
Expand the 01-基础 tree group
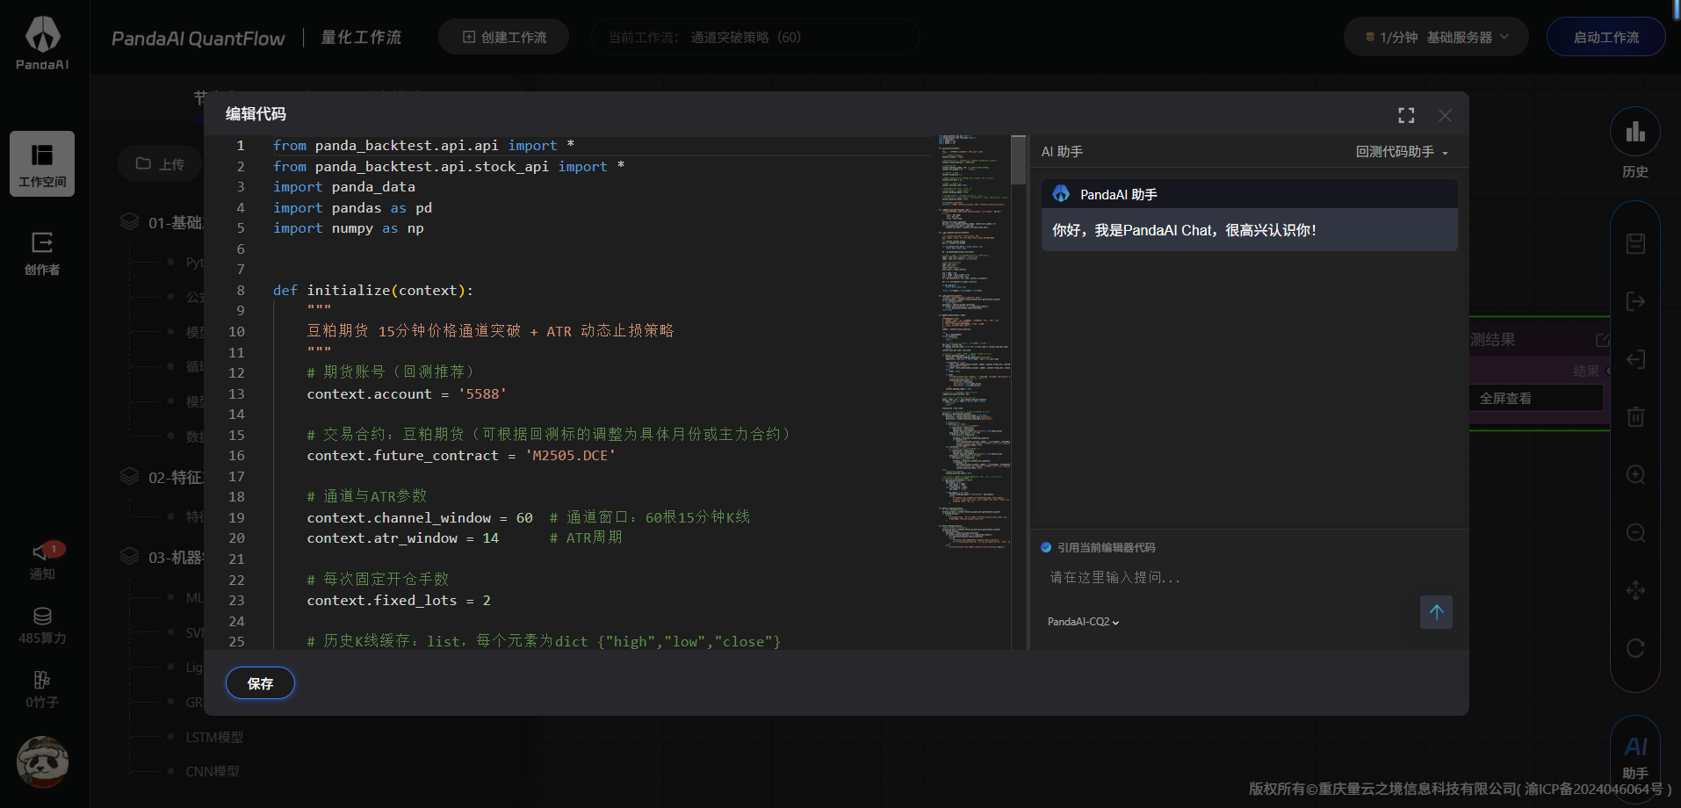click(x=176, y=223)
